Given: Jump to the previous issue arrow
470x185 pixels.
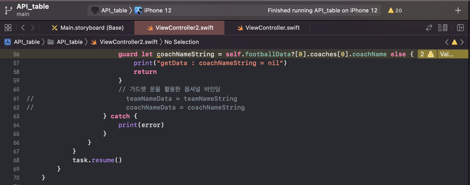Looking at the screenshot, I should coord(447,42).
